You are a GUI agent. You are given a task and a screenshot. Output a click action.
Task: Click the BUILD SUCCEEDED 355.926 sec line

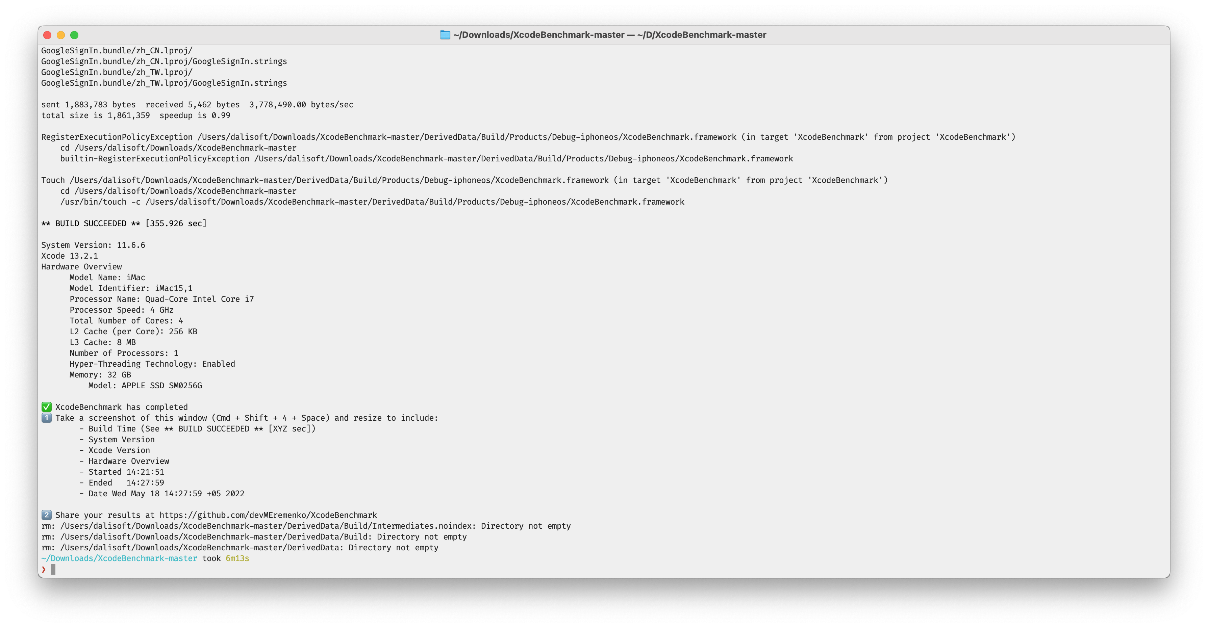[124, 223]
